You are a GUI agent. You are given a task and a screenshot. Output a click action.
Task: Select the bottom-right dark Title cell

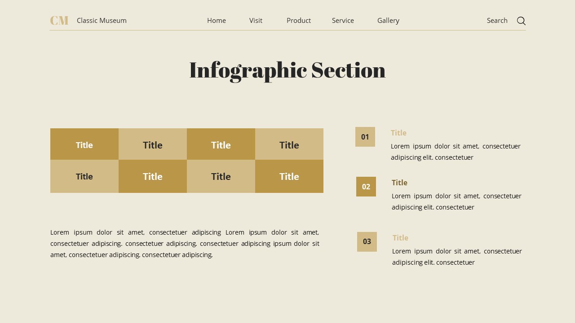tap(289, 176)
